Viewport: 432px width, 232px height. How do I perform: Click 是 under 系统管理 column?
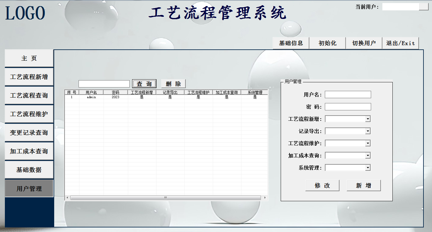point(255,97)
